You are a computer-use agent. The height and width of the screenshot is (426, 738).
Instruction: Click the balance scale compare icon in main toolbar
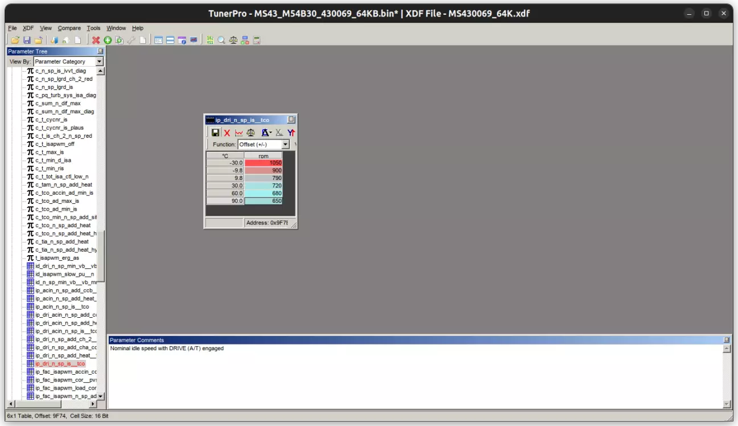233,40
